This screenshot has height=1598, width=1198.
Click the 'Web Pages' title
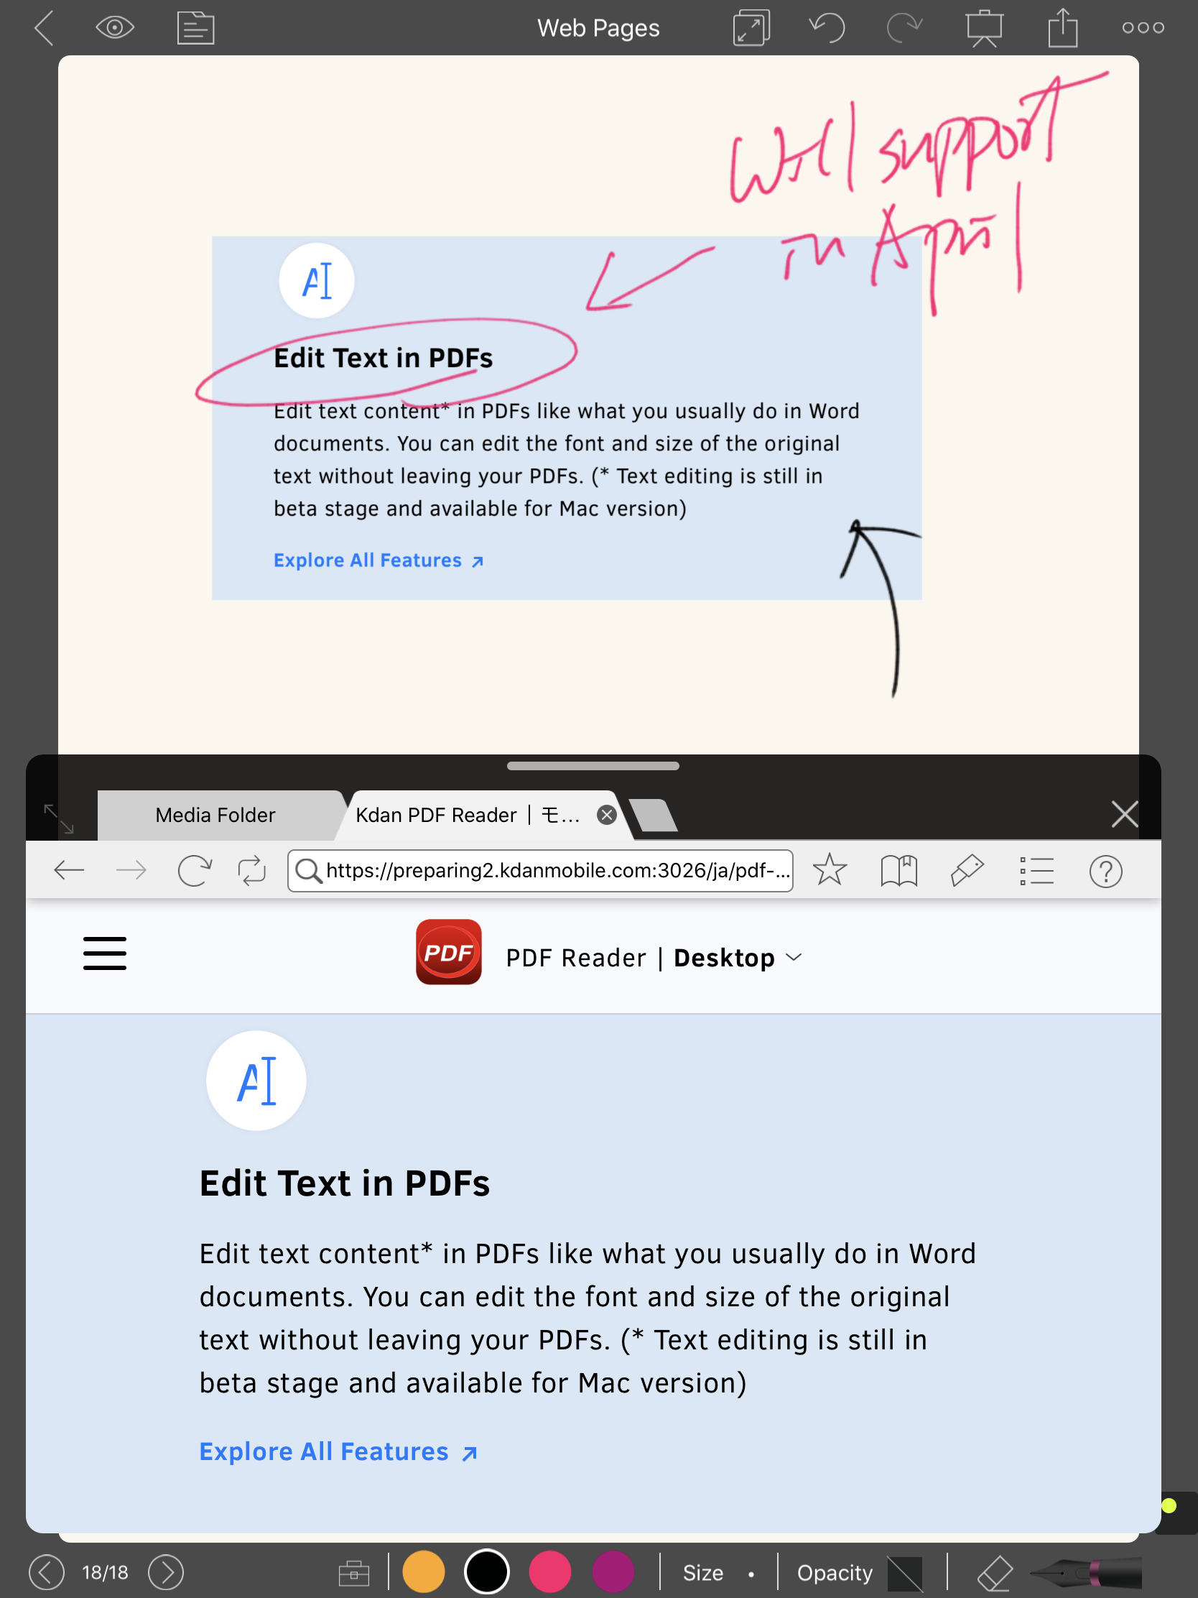[598, 28]
